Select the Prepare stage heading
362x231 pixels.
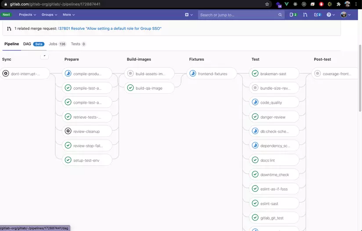pos(72,59)
